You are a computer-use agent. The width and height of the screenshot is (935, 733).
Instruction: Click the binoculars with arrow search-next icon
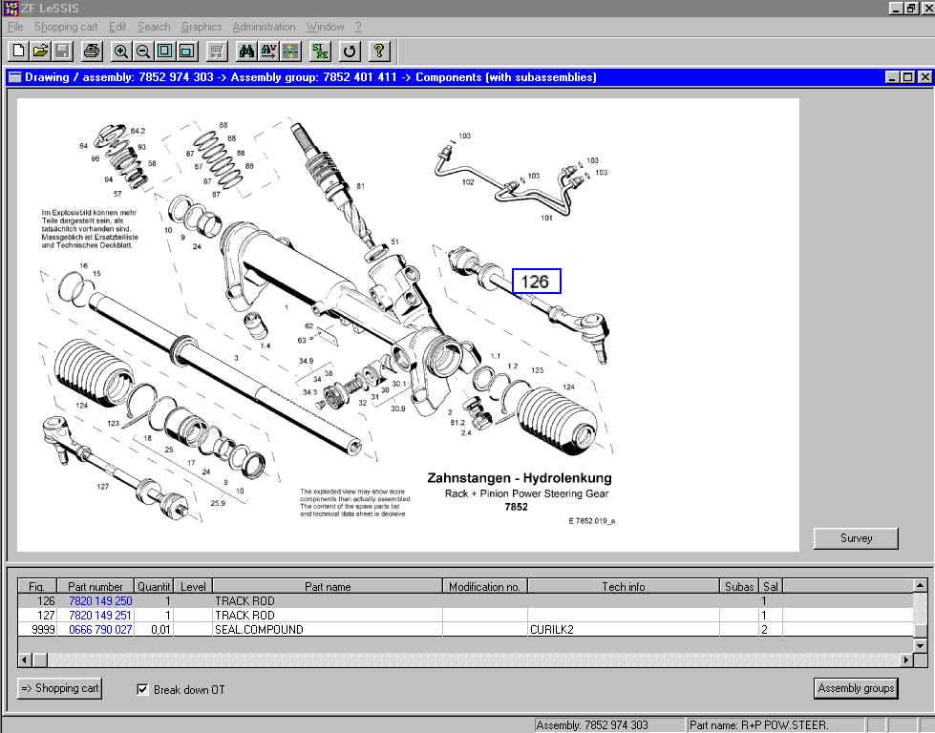(268, 52)
